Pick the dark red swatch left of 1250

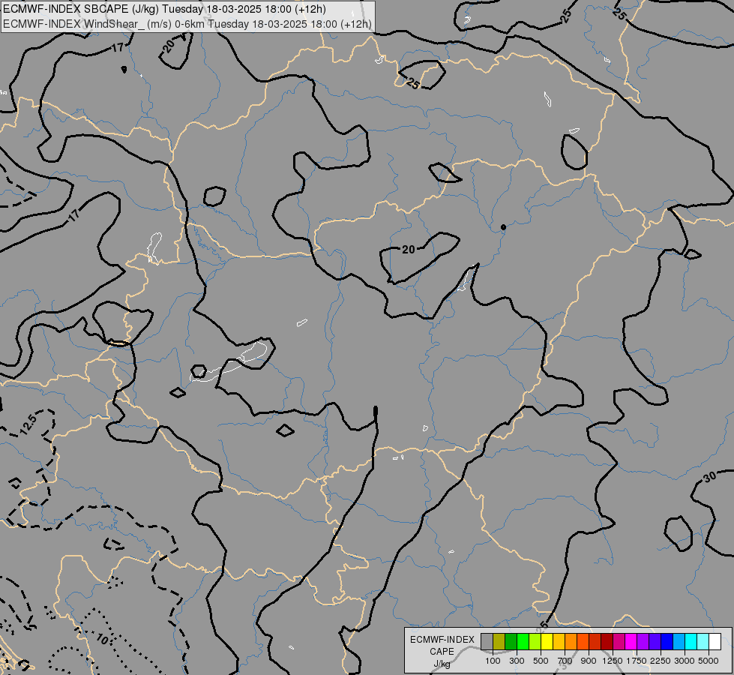[607, 641]
